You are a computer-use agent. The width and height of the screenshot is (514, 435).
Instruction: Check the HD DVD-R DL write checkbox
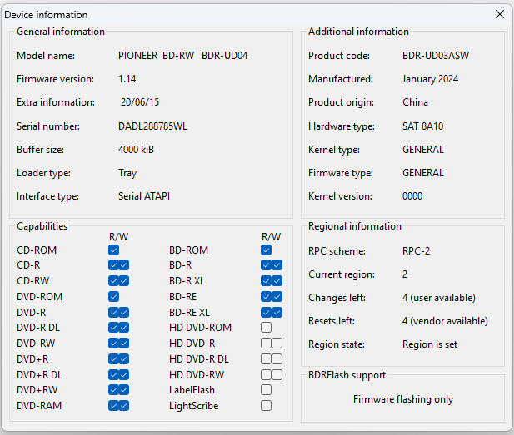coord(277,359)
